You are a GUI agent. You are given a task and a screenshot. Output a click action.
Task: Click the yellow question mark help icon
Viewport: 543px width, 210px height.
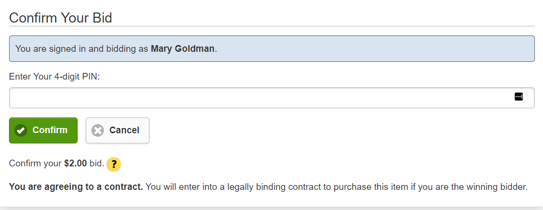[113, 164]
